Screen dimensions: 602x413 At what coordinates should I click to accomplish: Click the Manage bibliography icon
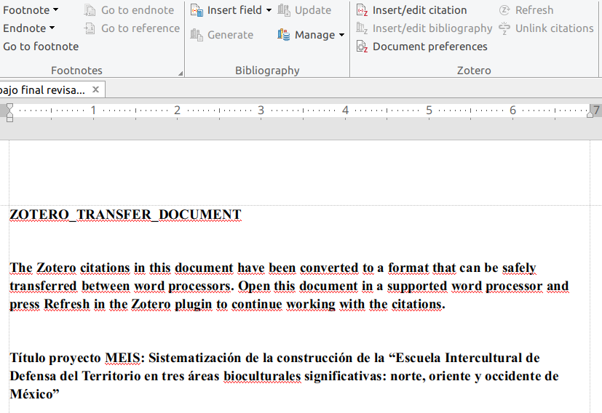click(x=284, y=35)
